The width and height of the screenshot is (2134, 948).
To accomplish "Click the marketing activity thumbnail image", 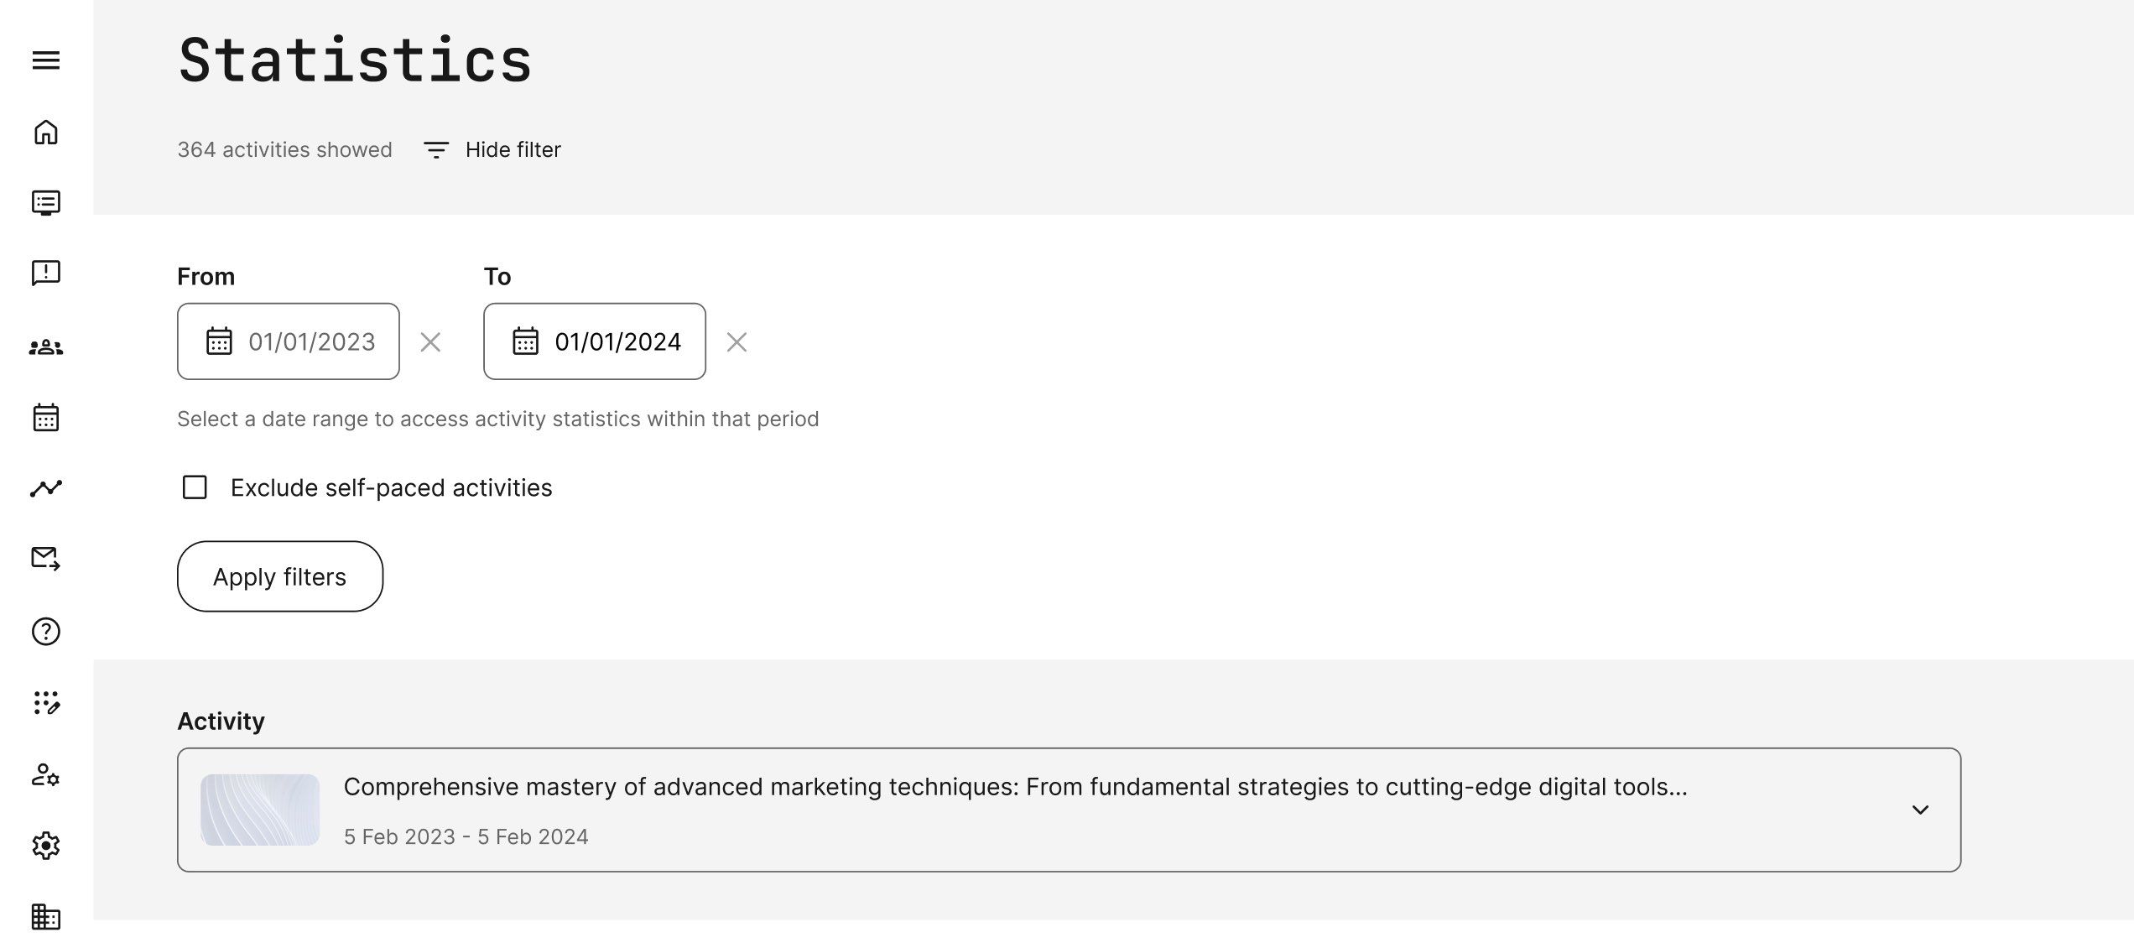I will 260,810.
